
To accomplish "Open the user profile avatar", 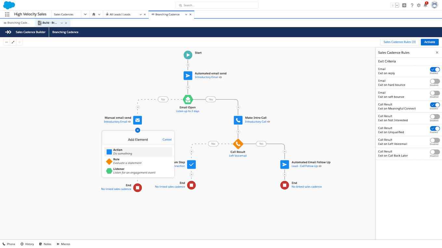I will [x=435, y=5].
